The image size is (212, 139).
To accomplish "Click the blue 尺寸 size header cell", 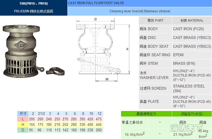I will [x=23, y=114].
